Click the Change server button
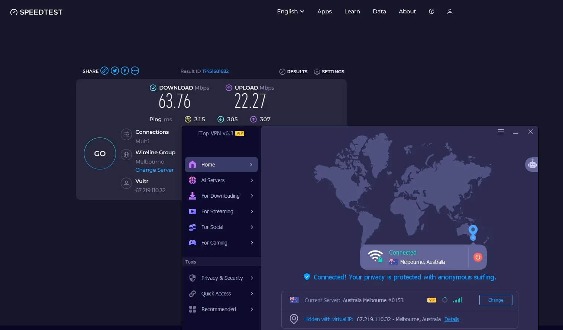Screen dimensions: 563x330 496,300
